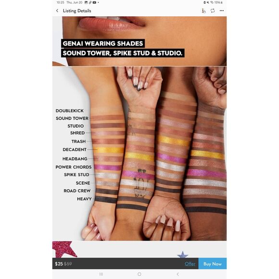Tap the Power Chords pink swatch stripe

[x=108, y=167]
